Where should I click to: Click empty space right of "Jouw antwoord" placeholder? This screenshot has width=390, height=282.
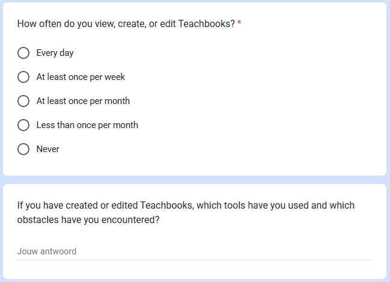(x=240, y=251)
